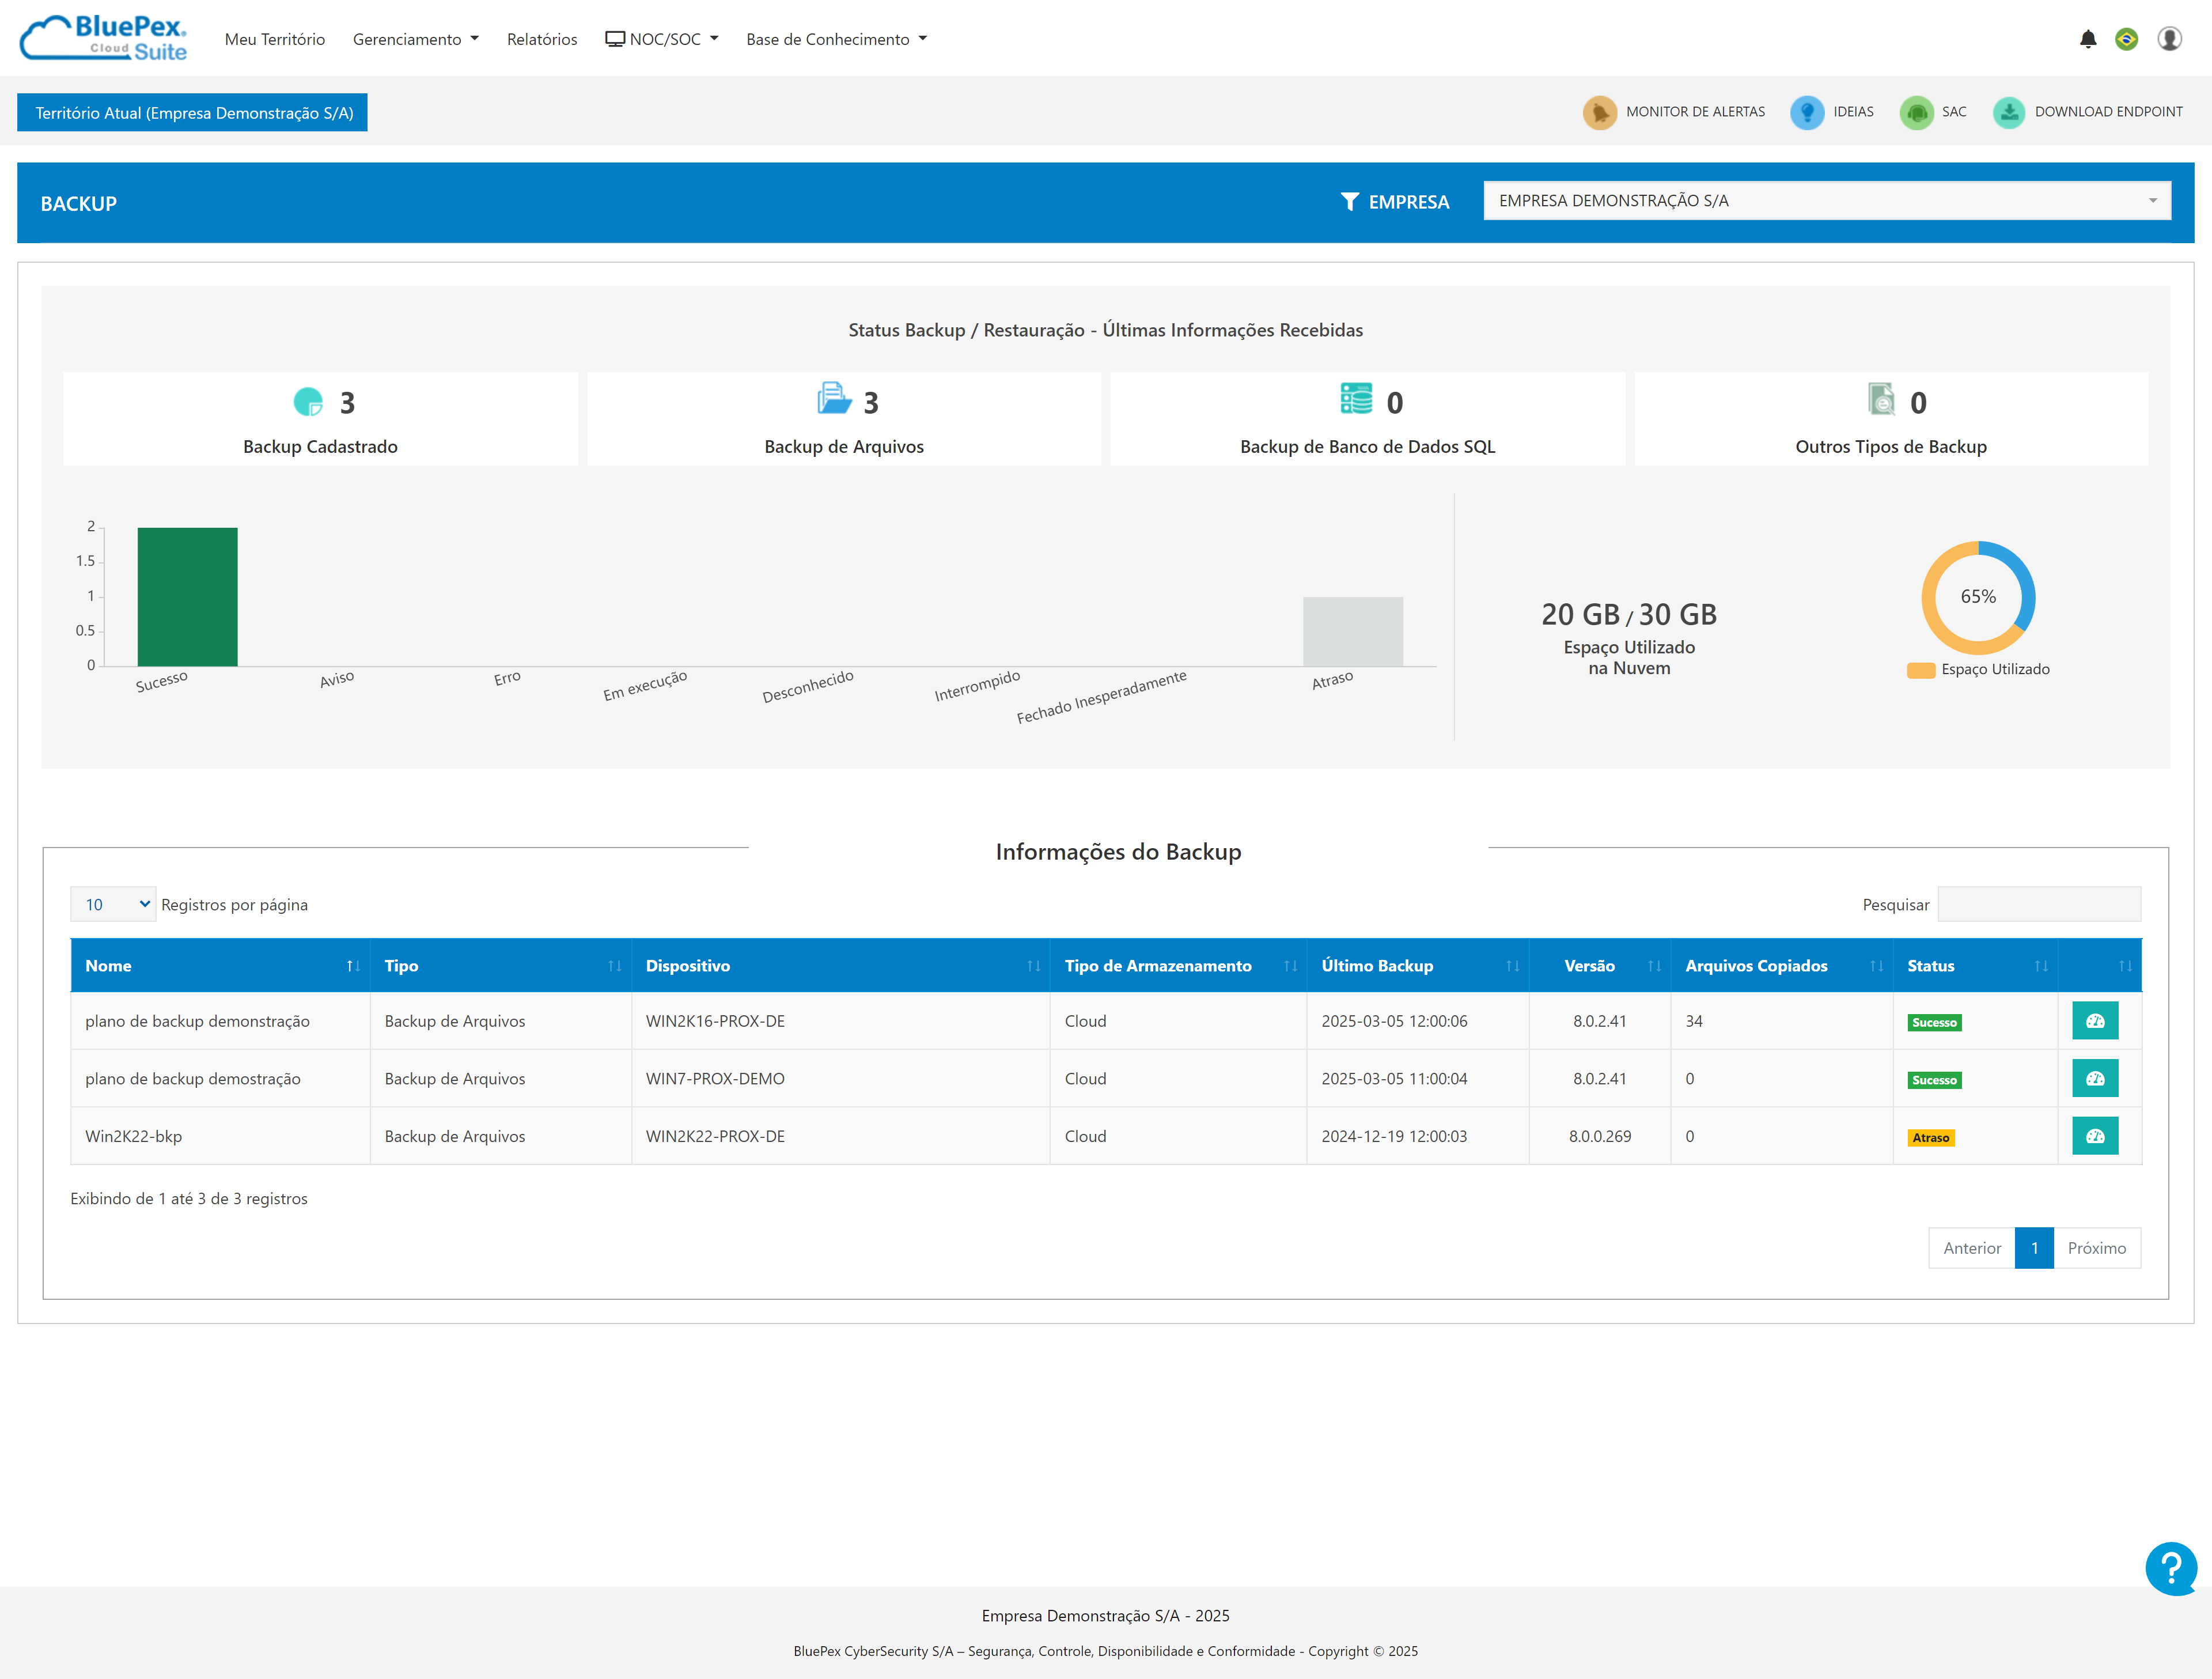Click the SQL database backup icon
The height and width of the screenshot is (1679, 2212).
1357,398
